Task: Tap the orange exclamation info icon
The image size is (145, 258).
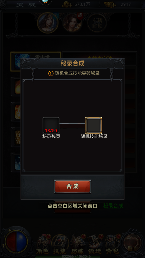Action: (51, 73)
